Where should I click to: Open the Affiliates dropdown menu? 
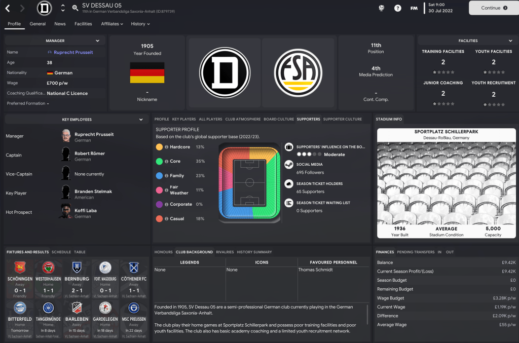pos(112,24)
